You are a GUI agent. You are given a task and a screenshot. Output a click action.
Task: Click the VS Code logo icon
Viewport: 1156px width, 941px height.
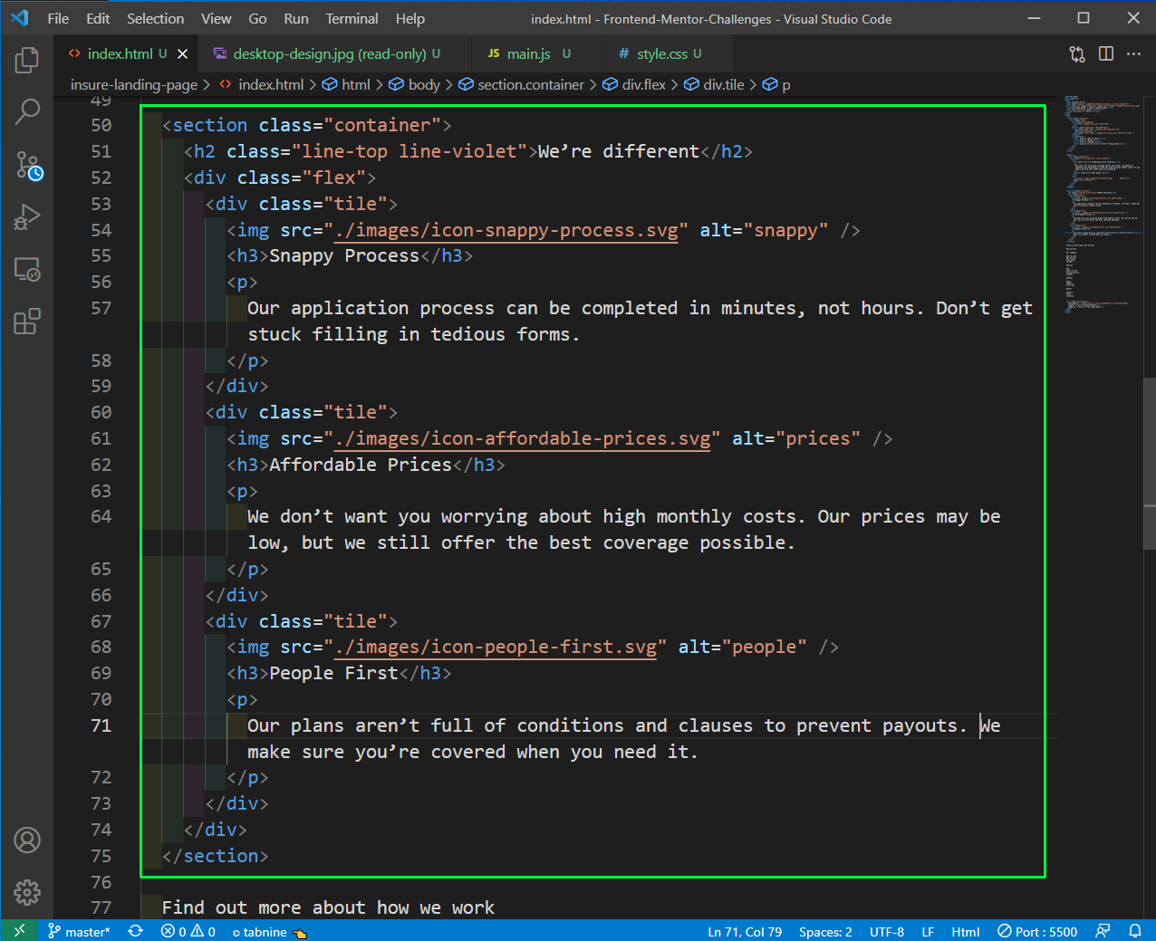20,18
